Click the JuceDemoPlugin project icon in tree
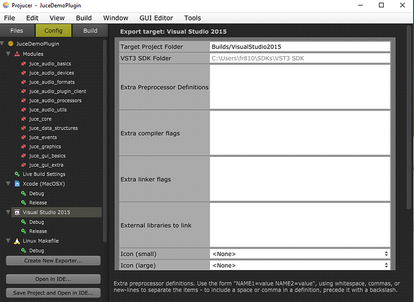Image resolution: width=414 pixels, height=302 pixels. 10,43
